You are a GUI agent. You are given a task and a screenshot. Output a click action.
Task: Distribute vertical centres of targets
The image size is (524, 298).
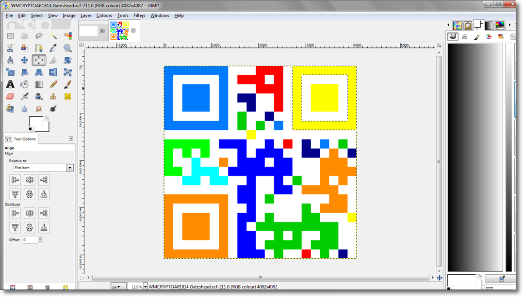(30, 228)
